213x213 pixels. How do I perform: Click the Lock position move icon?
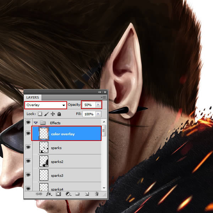tap(53, 114)
